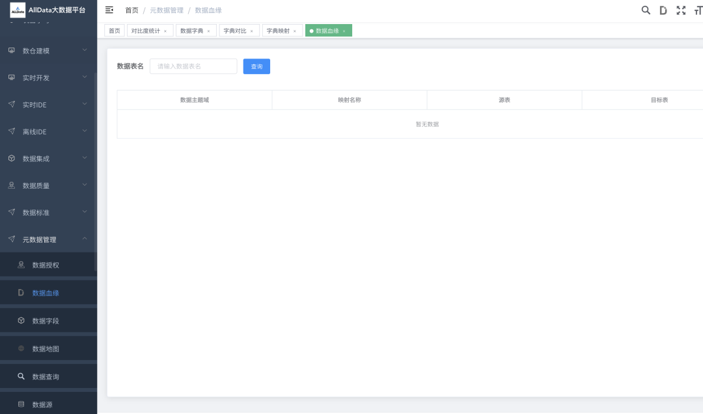703x414 pixels.
Task: Click the AllData logo icon
Action: pyautogui.click(x=18, y=10)
